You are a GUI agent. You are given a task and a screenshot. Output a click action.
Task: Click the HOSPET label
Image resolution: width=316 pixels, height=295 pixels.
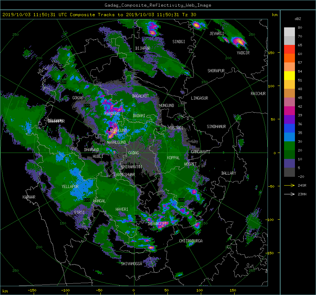(x=190, y=164)
